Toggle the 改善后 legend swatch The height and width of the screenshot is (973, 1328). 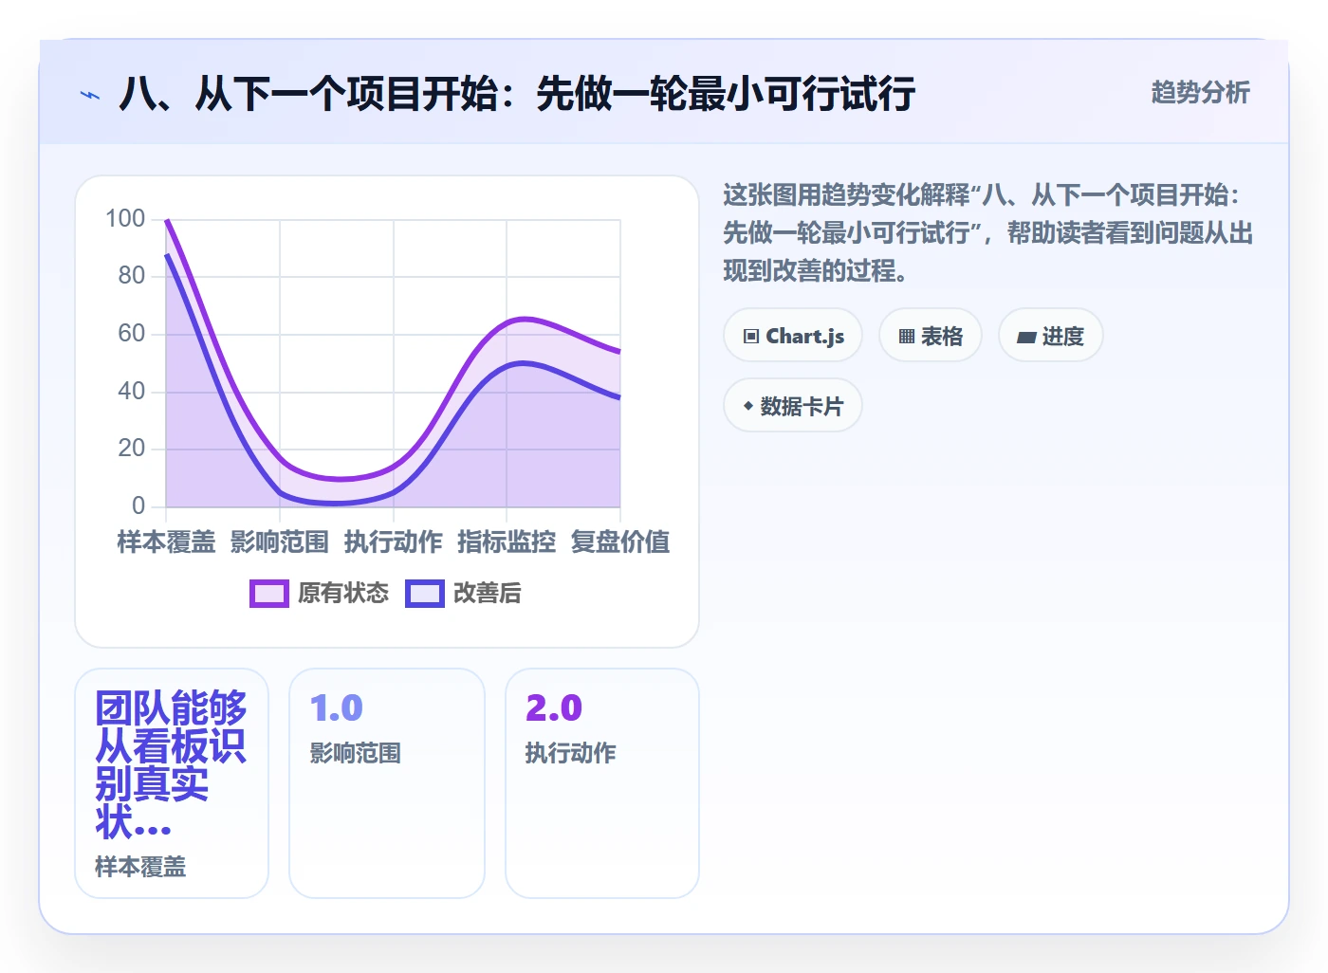point(425,594)
